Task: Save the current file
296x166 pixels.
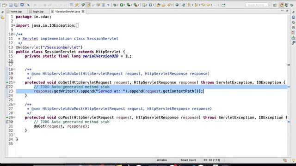Action: 11,5
